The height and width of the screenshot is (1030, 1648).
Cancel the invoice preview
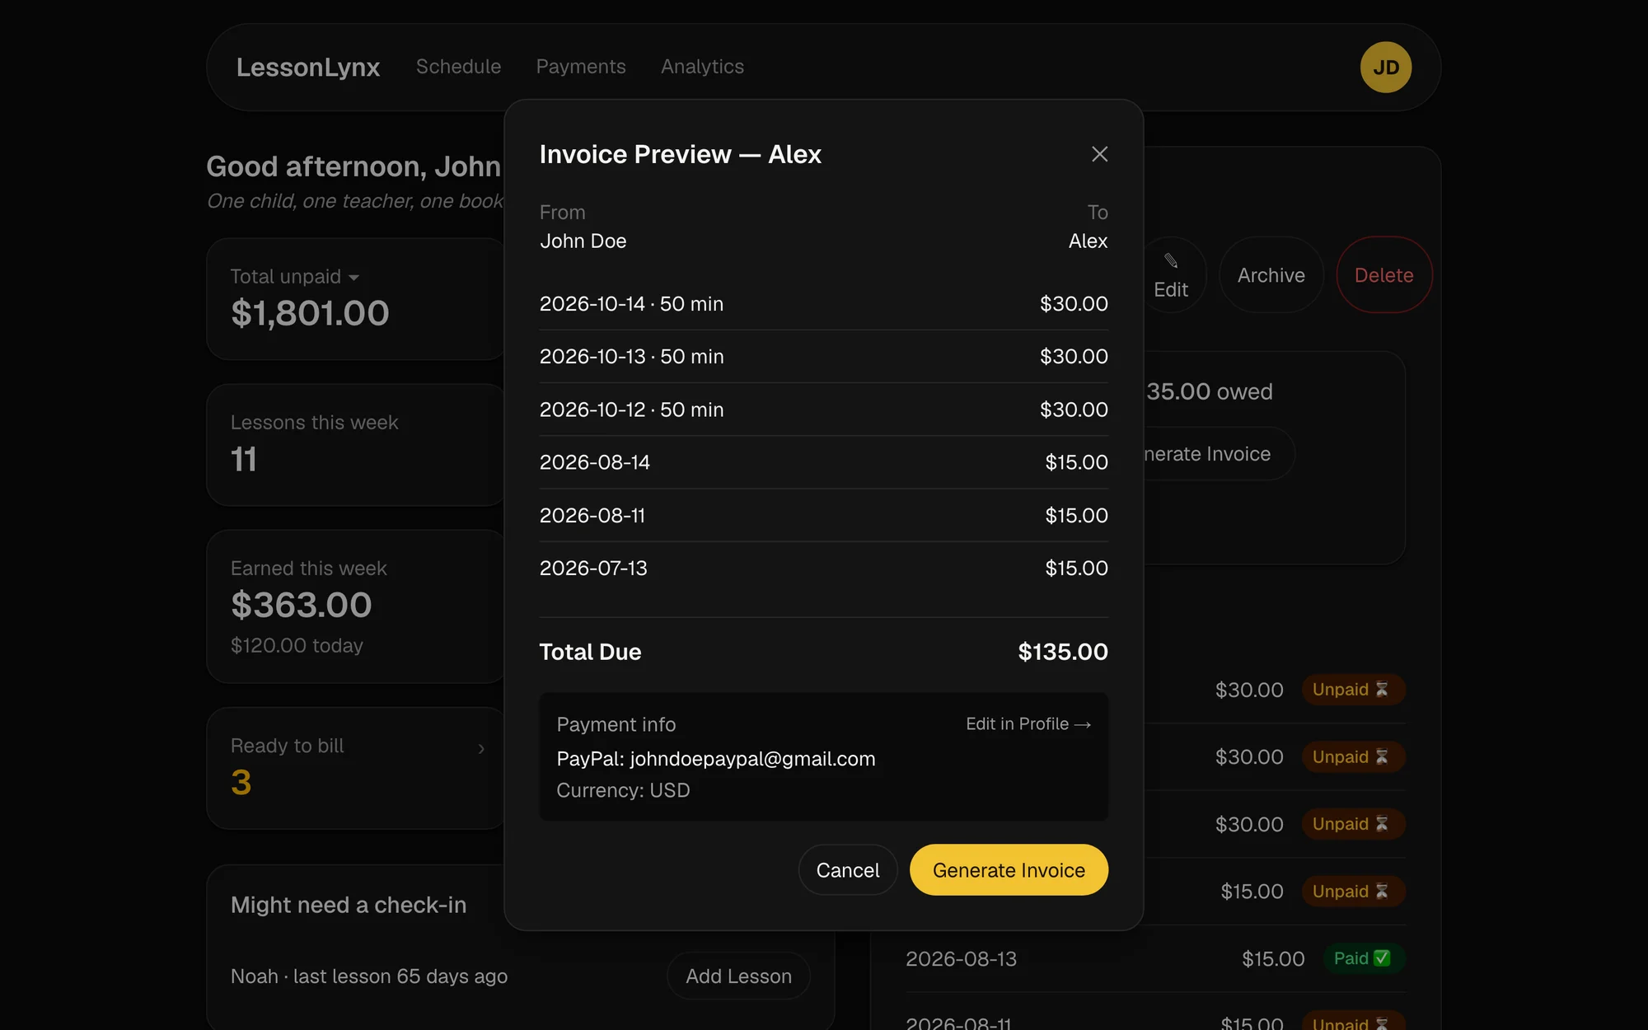click(x=848, y=870)
